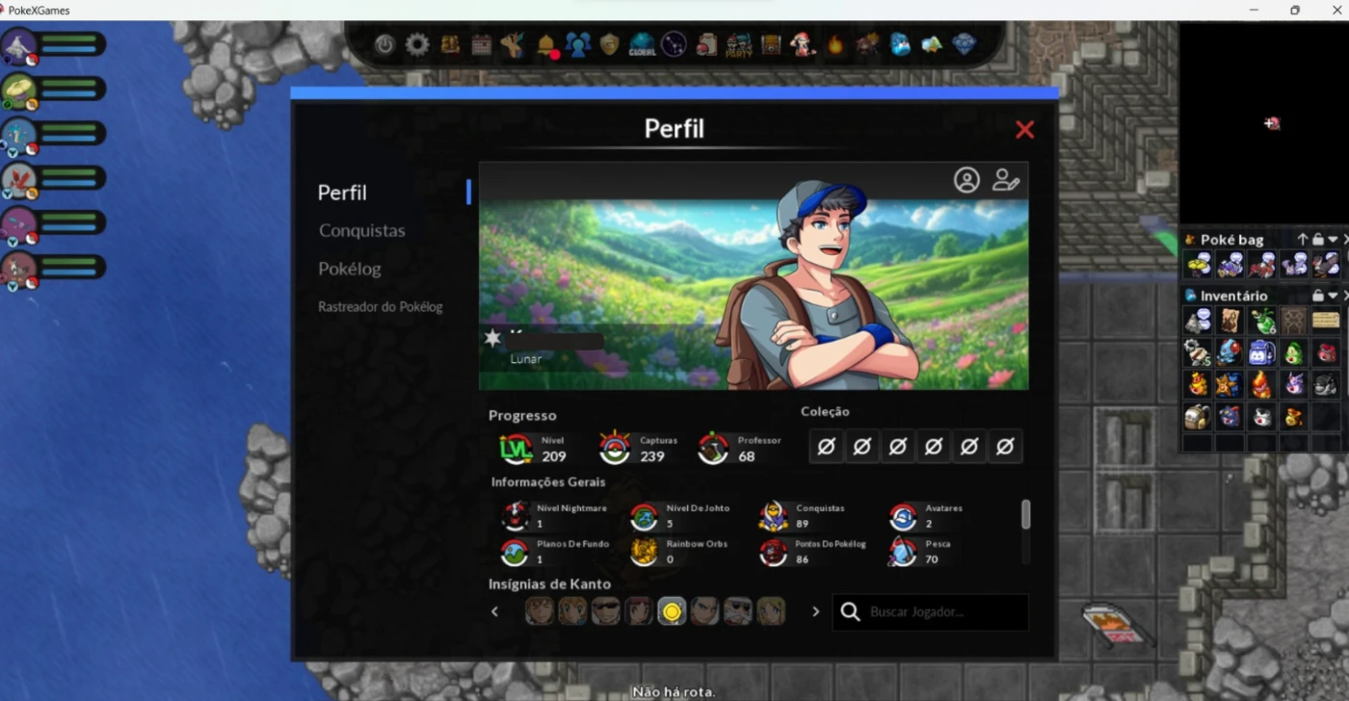Click the constellation star map icon
Screen dimensions: 1349x701
[674, 45]
